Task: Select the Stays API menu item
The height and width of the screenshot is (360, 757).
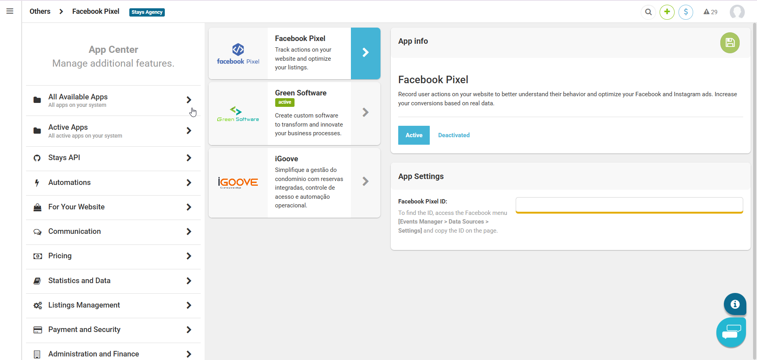Action: click(113, 158)
